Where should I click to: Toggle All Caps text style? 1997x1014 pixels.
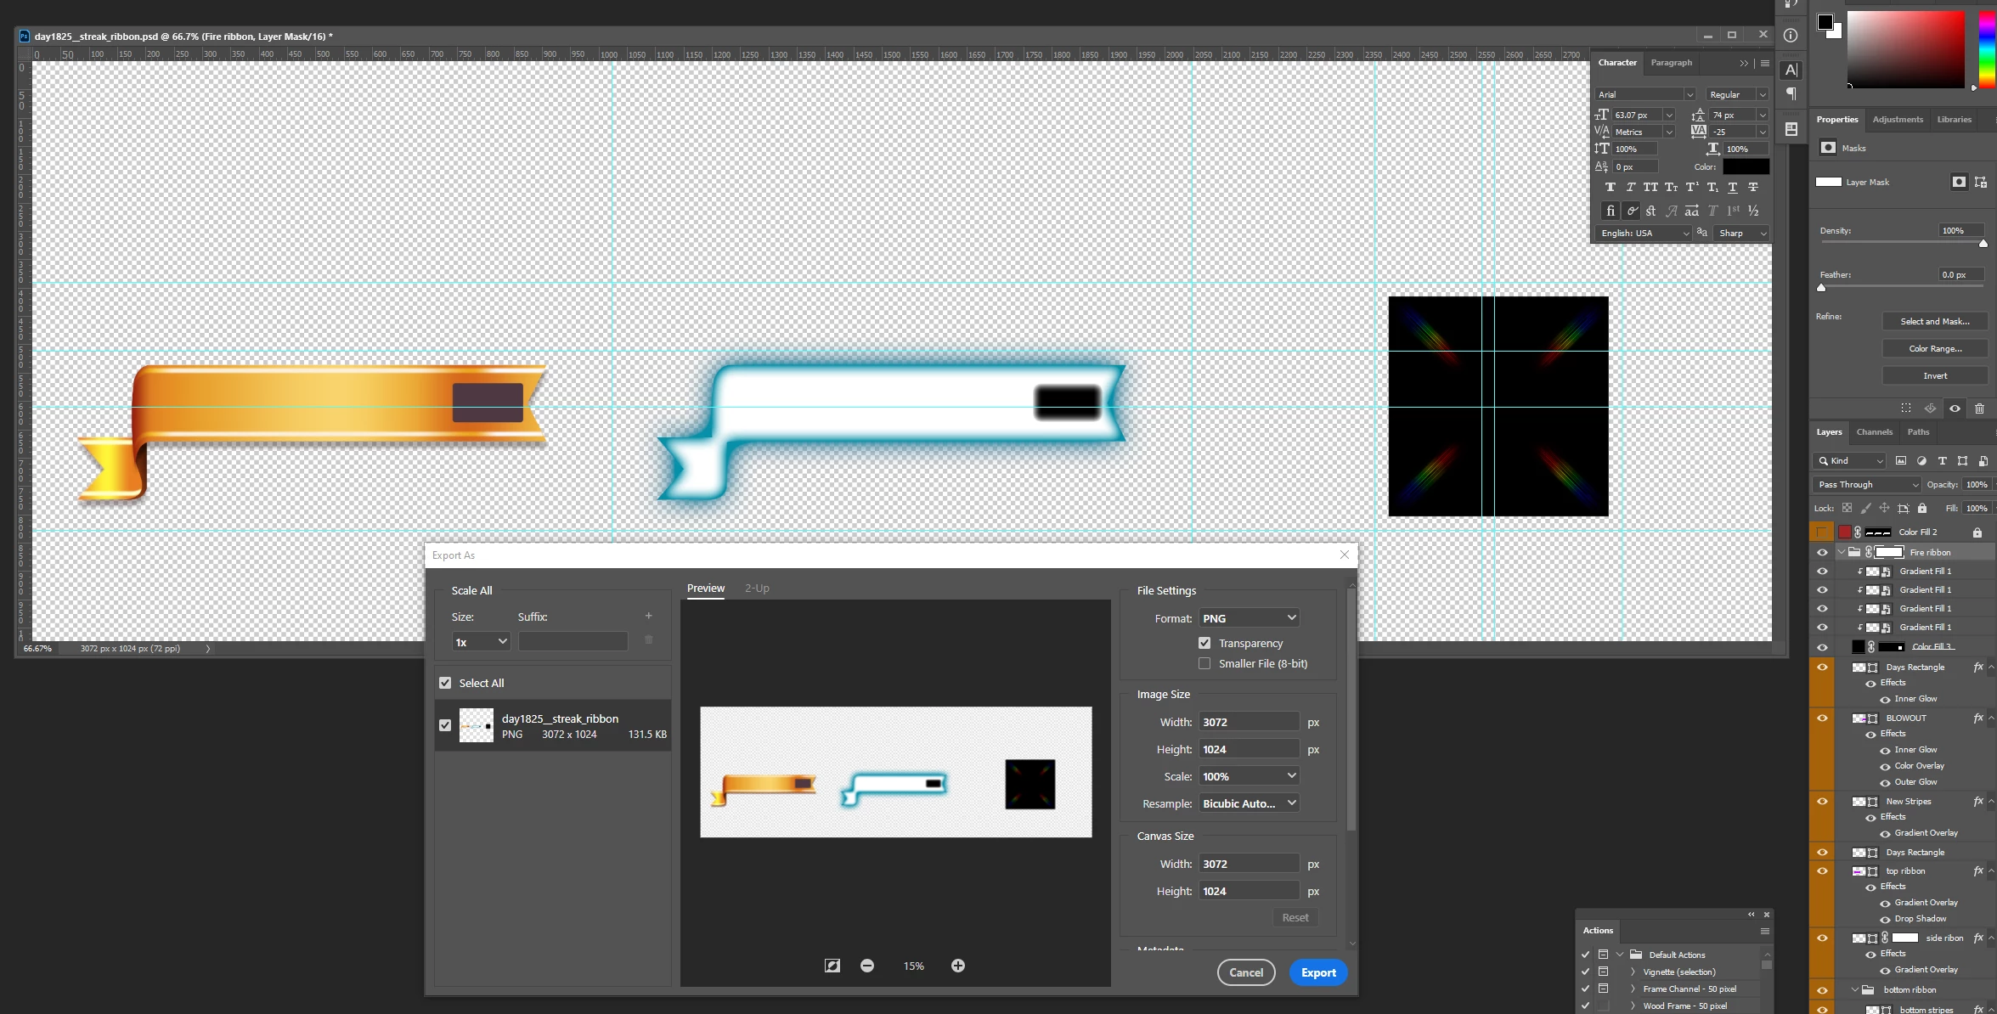point(1650,188)
